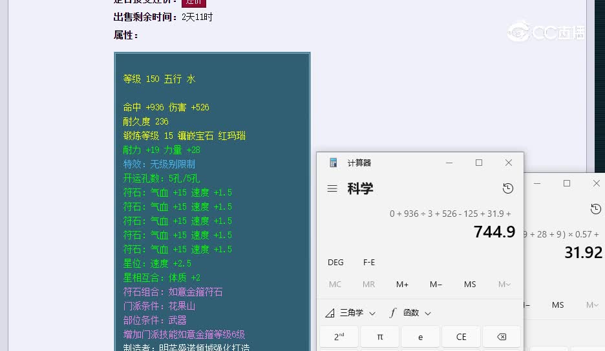Click M− memory subtract in front calculator
This screenshot has height=351, width=605.
436,285
